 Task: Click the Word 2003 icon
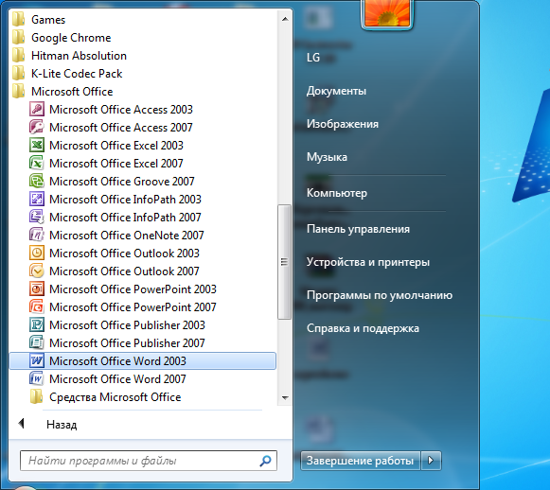click(x=37, y=361)
